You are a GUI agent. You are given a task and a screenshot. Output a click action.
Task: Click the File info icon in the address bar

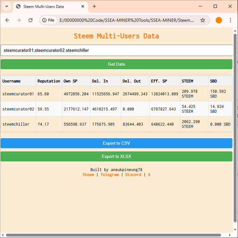point(48,20)
